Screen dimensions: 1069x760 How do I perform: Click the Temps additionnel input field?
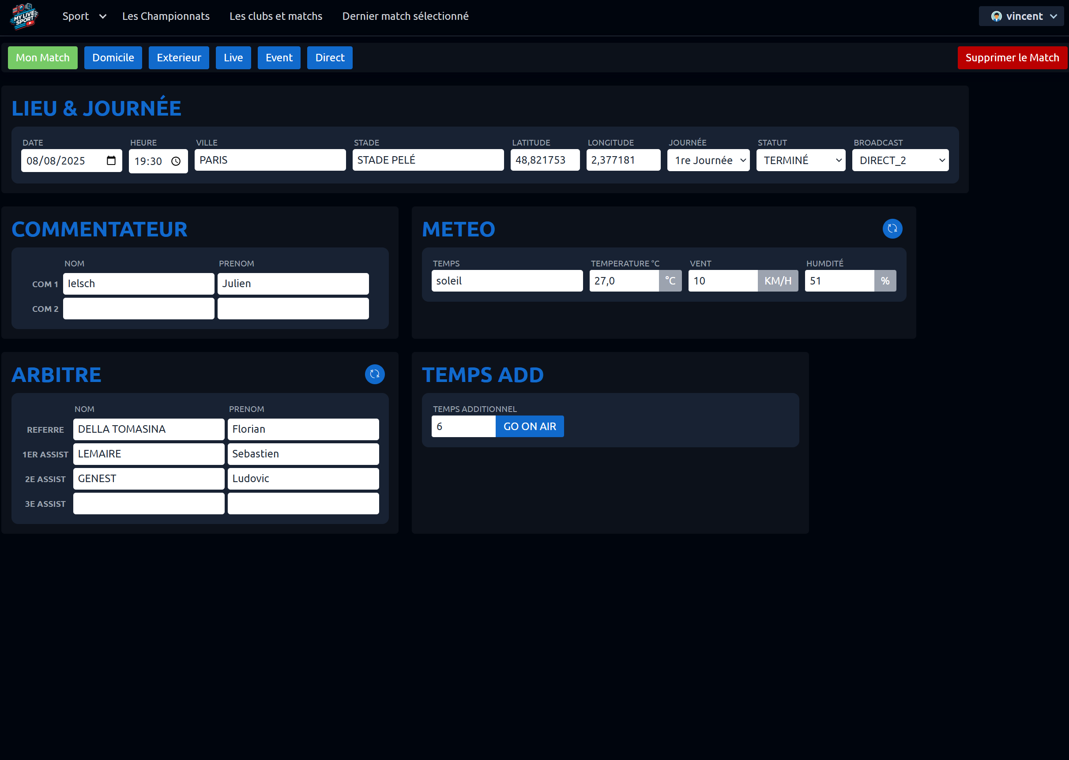pos(463,427)
